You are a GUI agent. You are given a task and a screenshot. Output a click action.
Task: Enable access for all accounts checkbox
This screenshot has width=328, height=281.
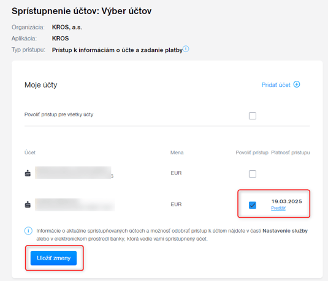click(x=253, y=116)
